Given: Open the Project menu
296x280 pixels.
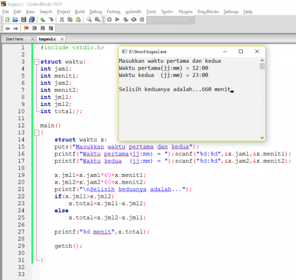Looking at the screenshot, I should [x=64, y=12].
